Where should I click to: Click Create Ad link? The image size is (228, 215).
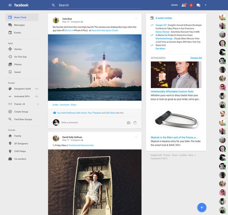(196, 58)
